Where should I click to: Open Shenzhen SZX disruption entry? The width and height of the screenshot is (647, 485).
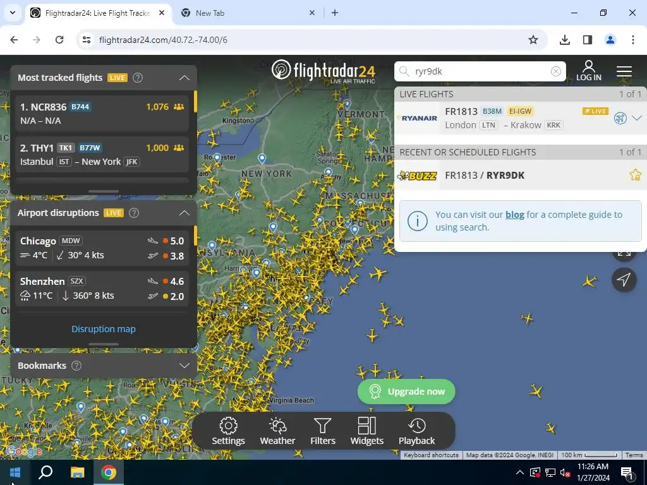tap(102, 288)
